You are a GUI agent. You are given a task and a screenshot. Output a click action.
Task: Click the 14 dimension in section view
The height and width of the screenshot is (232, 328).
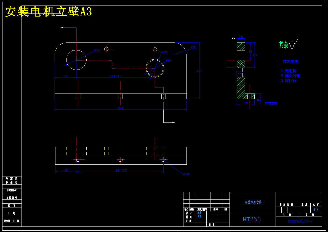(x=240, y=72)
